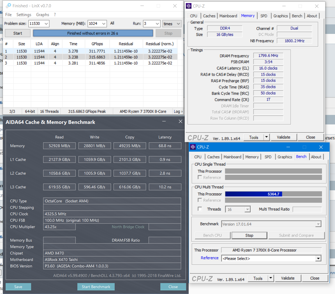Open Mainboard tab in upper CPU-Z window
Viewport: 335px width, 294px height.
[x=228, y=16]
